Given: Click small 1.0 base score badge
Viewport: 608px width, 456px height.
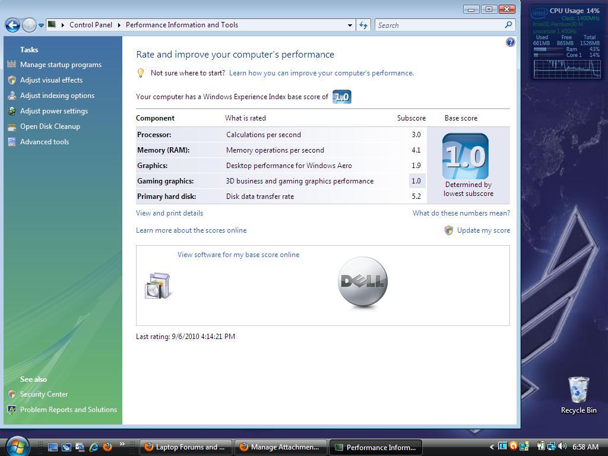Looking at the screenshot, I should pos(341,97).
